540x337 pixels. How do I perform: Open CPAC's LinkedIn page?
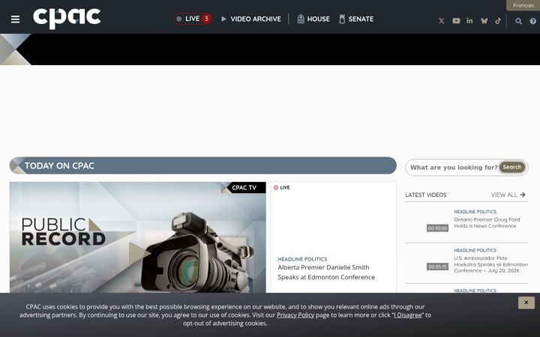[x=469, y=21]
